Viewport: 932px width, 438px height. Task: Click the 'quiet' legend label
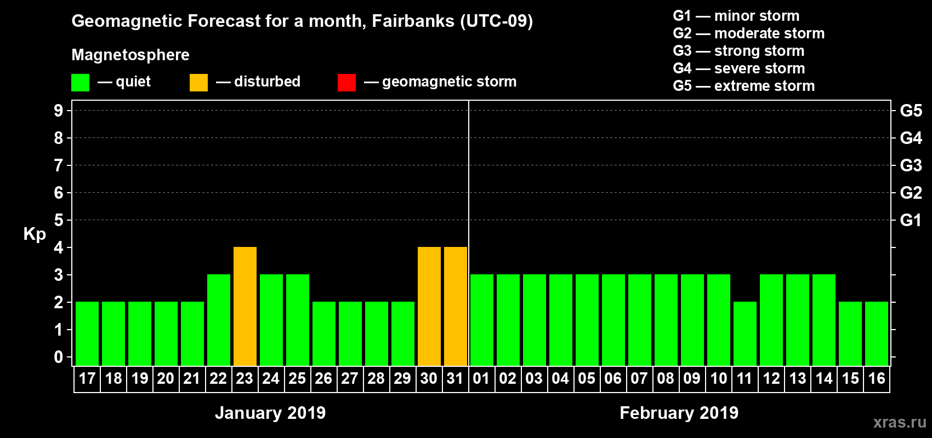tap(133, 82)
